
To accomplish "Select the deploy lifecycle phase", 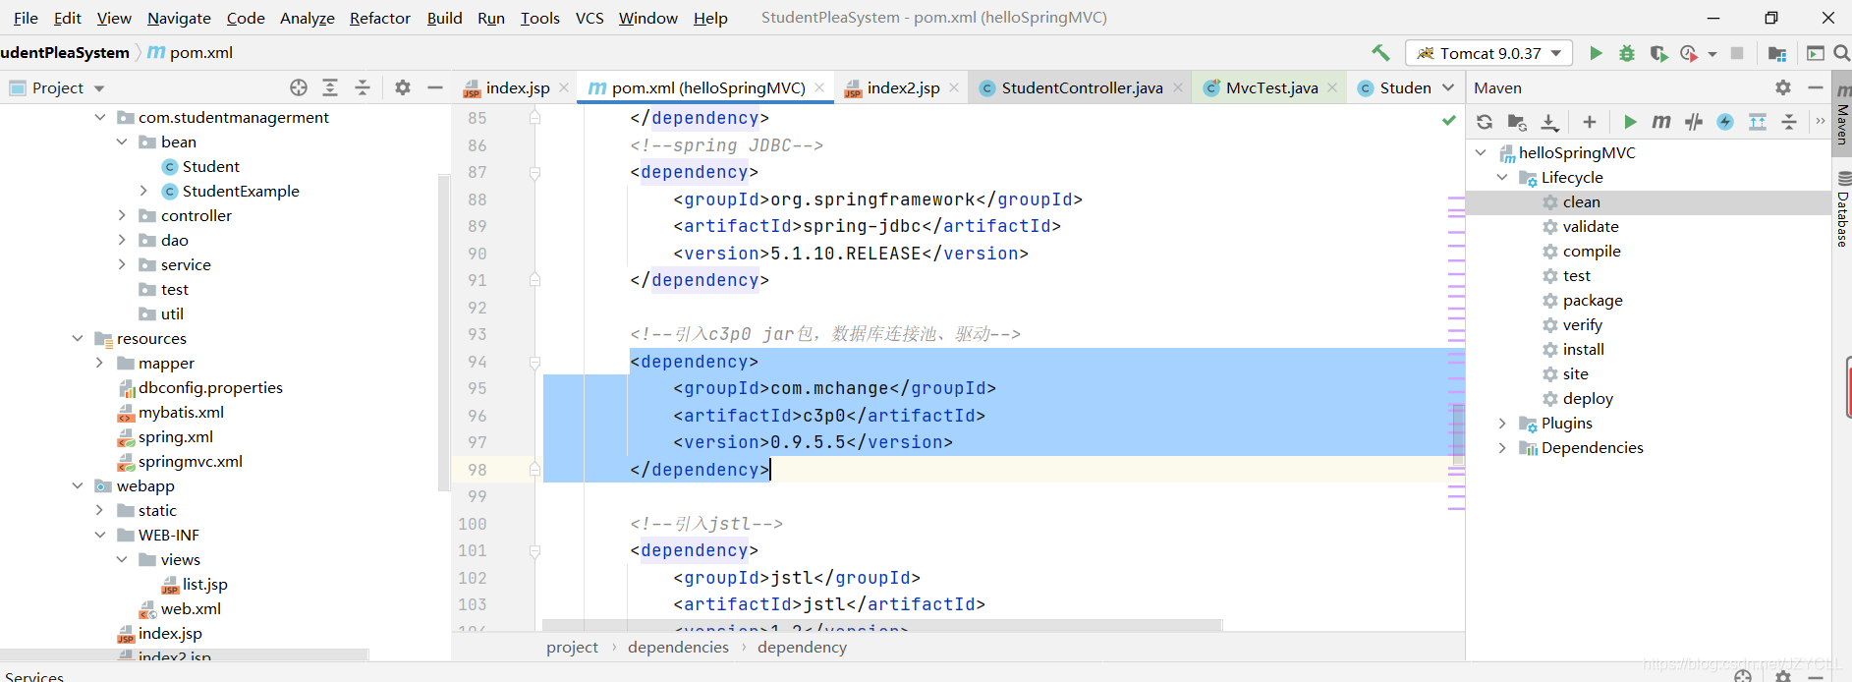I will (1588, 398).
